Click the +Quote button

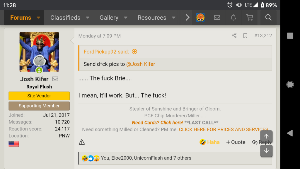point(236,142)
